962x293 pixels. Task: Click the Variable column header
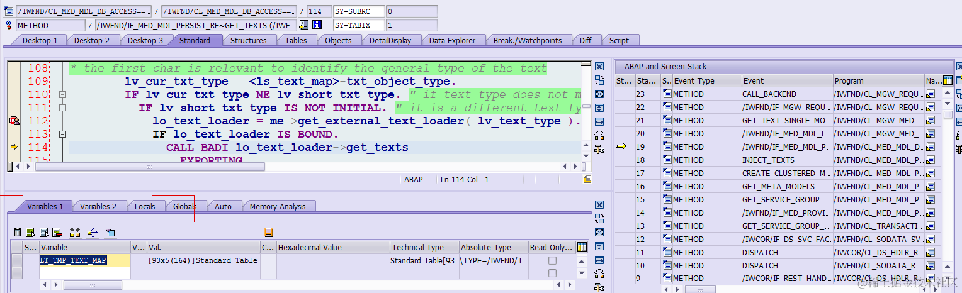coord(85,248)
